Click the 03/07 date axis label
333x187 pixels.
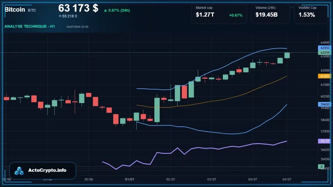pyautogui.click(x=211, y=179)
